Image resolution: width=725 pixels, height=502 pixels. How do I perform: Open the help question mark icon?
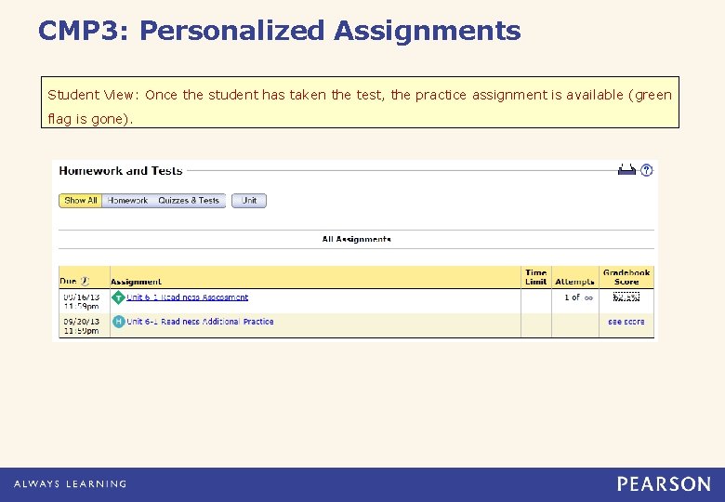click(x=647, y=170)
